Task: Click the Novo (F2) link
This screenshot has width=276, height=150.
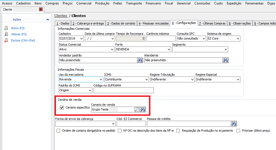Action: click(x=18, y=28)
